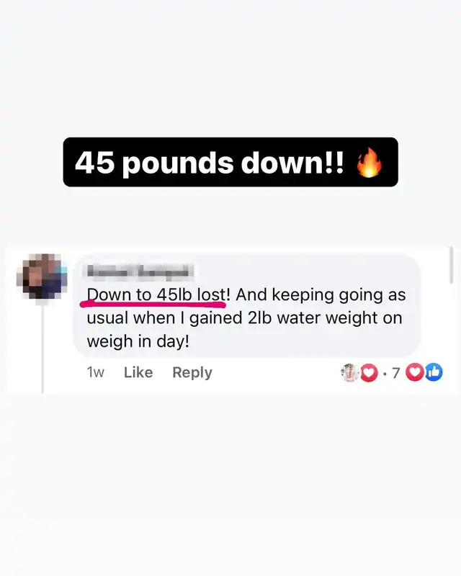Open the small reactor avatar beside heart

[x=350, y=372]
